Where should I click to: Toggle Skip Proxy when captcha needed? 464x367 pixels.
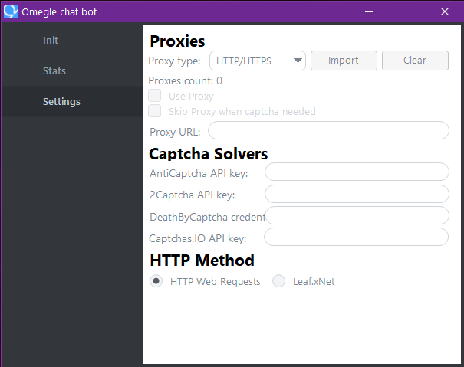click(155, 111)
